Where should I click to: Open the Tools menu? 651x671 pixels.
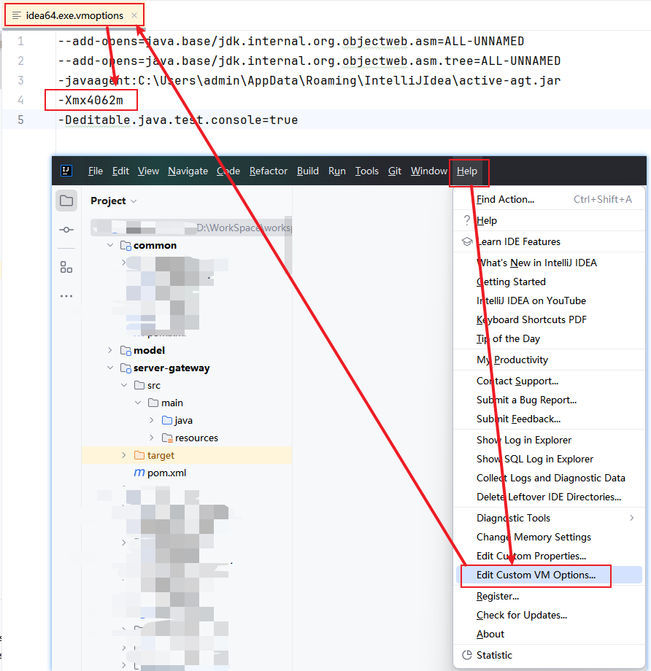(x=367, y=171)
